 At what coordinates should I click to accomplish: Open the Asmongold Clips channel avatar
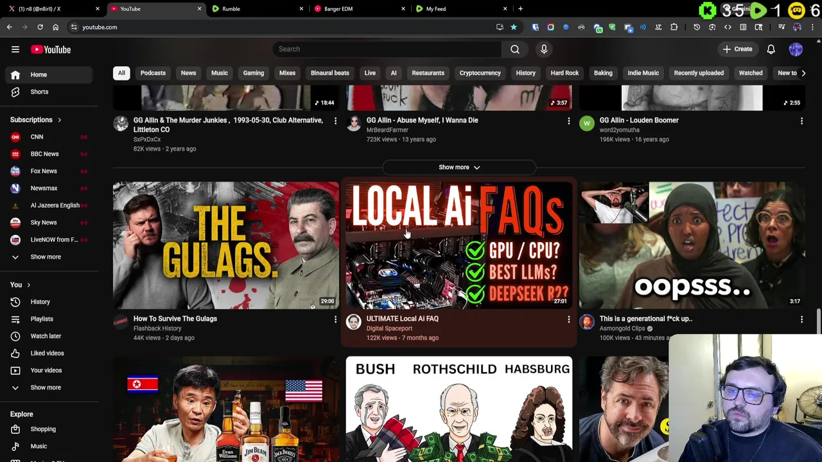point(587,322)
